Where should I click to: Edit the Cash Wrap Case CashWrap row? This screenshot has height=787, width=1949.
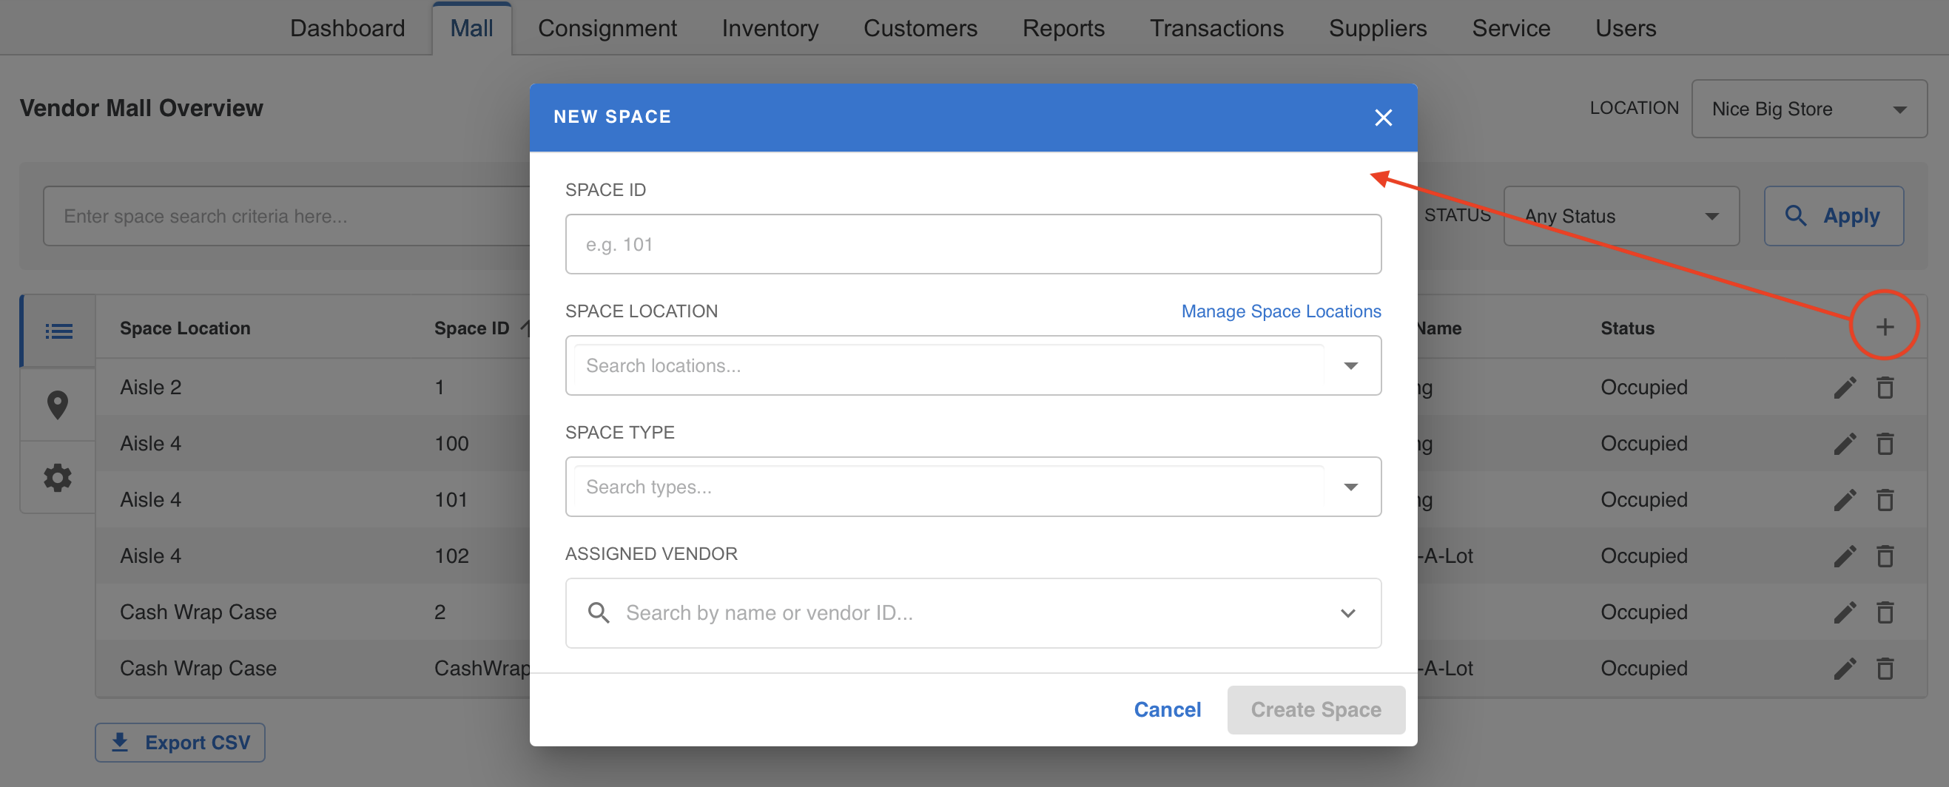(1845, 669)
